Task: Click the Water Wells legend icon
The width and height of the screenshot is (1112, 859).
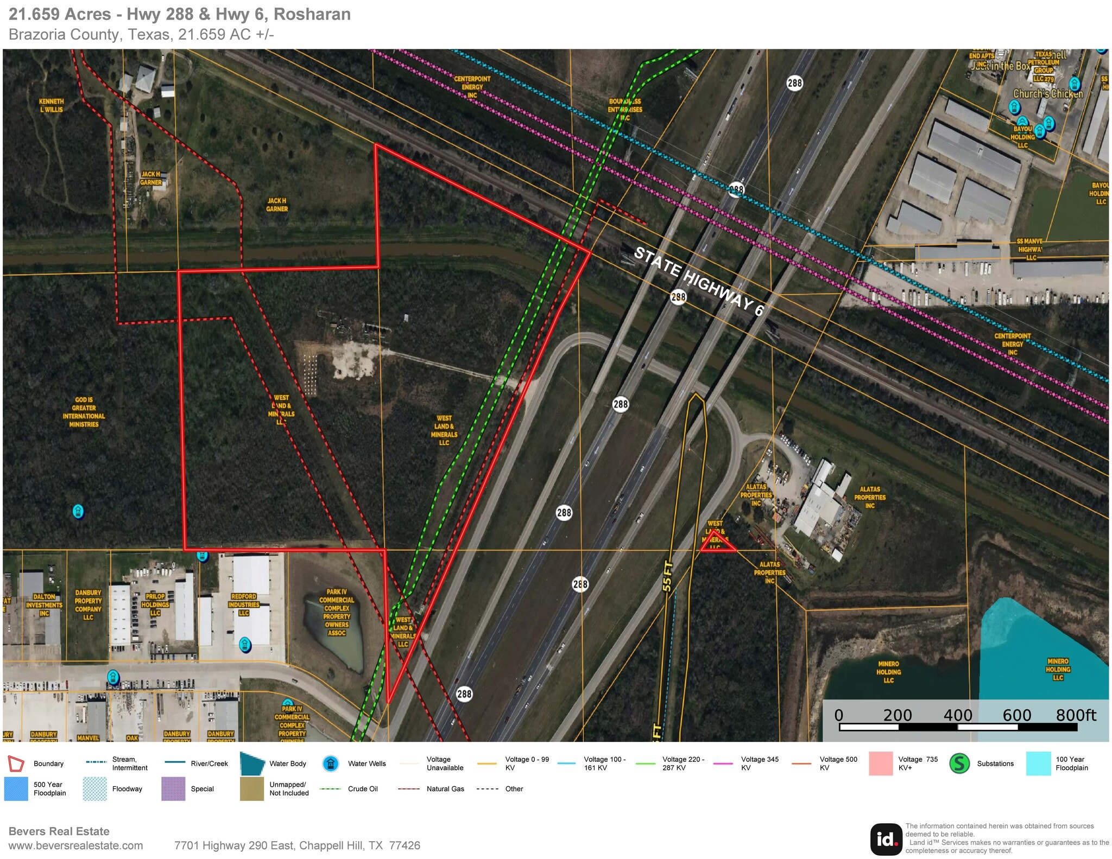Action: (x=332, y=763)
